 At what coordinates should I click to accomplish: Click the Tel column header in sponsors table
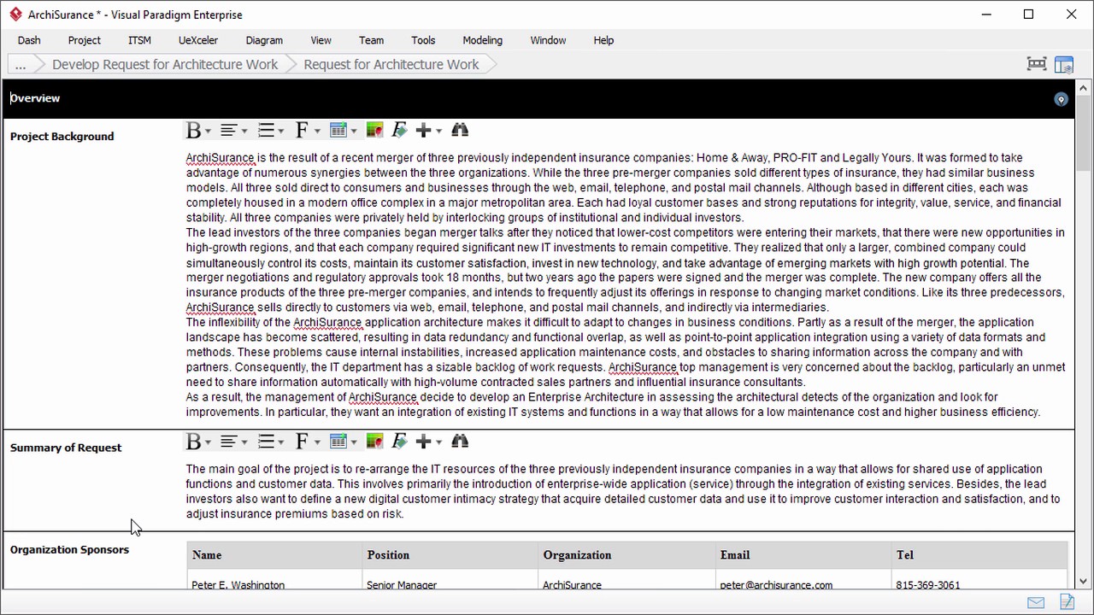[979, 555]
